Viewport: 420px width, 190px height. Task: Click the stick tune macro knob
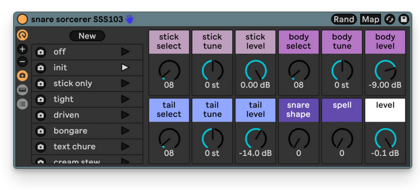(x=212, y=70)
